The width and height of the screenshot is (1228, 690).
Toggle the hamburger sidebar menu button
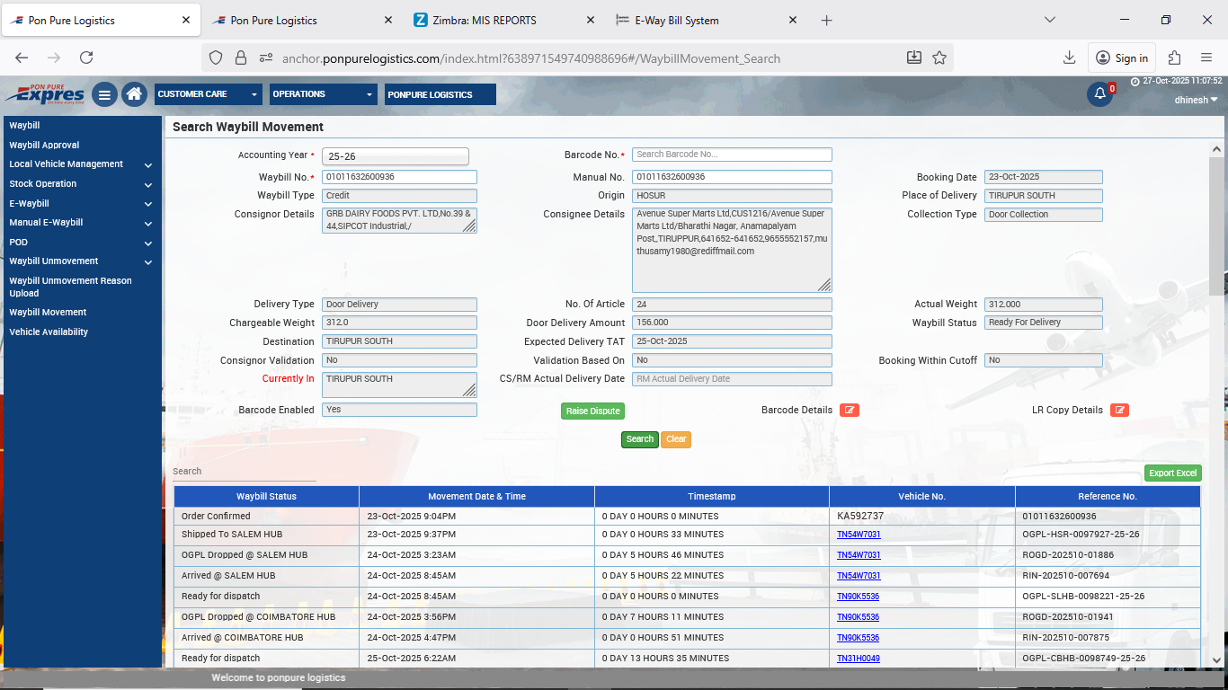point(104,94)
